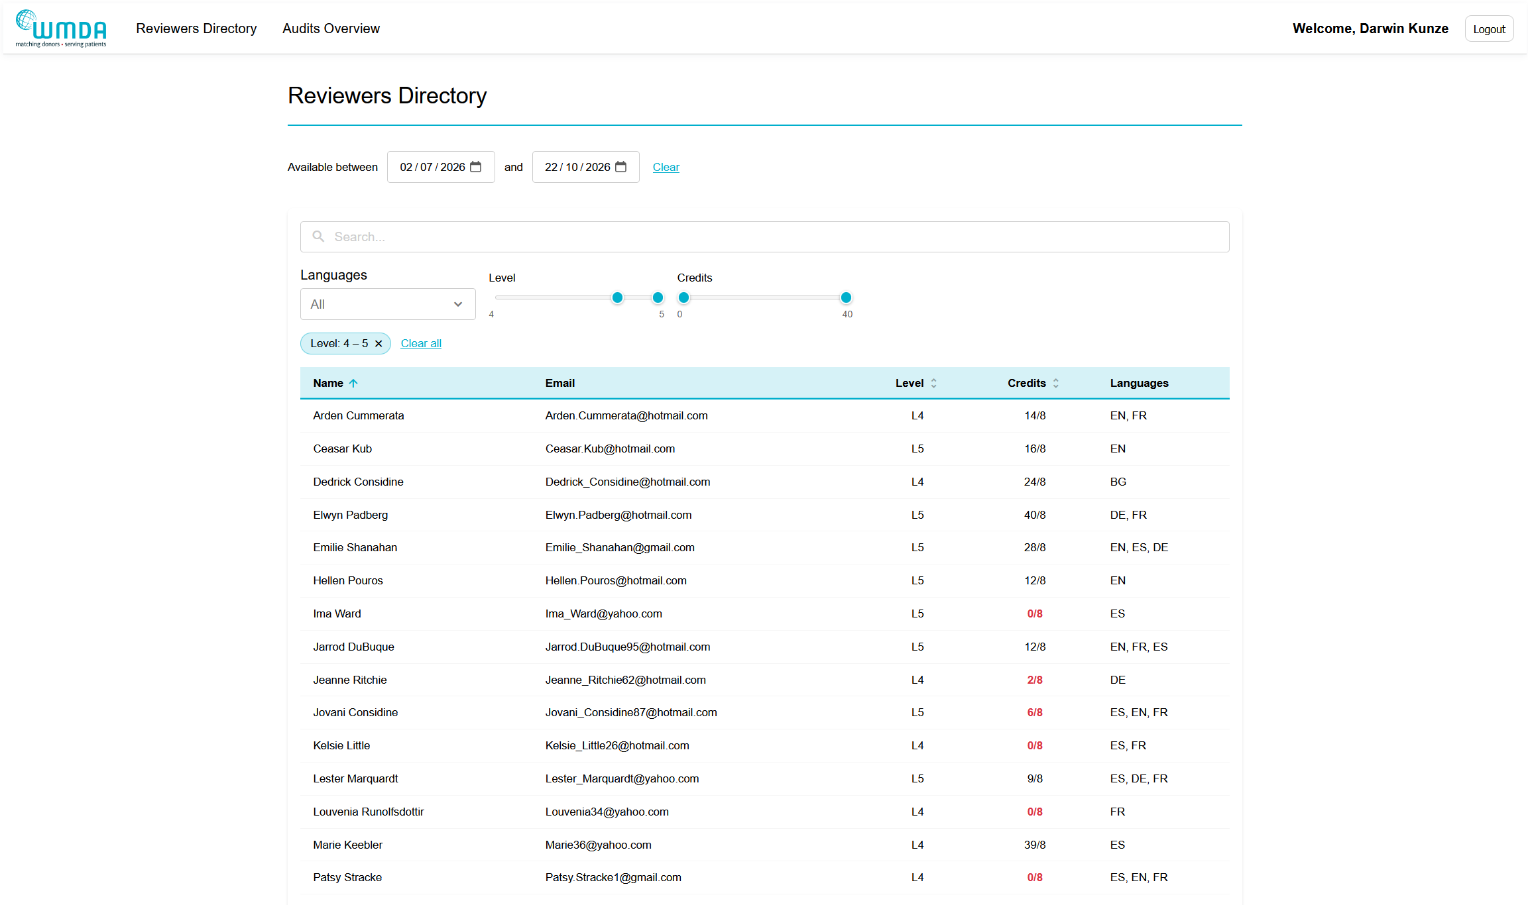1528x905 pixels.
Task: Click email Ima_Ward@yahoo.com
Action: 604,613
